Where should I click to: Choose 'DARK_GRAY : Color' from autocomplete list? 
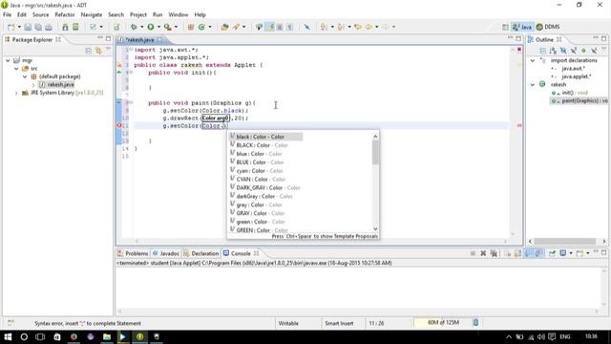click(x=265, y=187)
